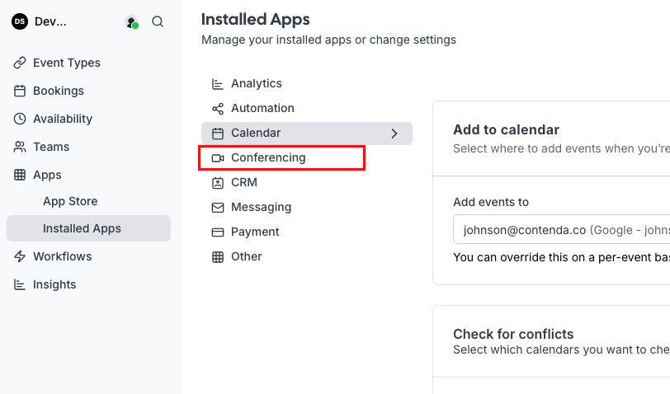Image resolution: width=670 pixels, height=394 pixels.
Task: Select the Conferencing app category
Action: coord(267,157)
